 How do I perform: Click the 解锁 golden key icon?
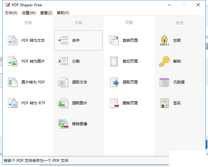(164, 61)
